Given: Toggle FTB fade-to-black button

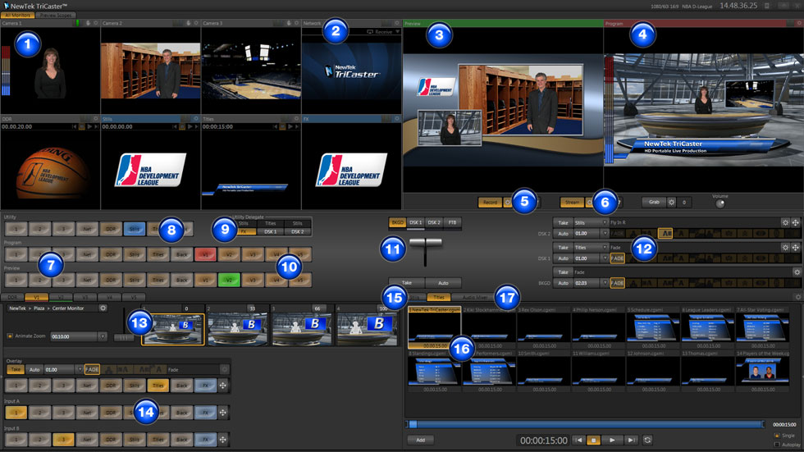Looking at the screenshot, I should tap(452, 222).
